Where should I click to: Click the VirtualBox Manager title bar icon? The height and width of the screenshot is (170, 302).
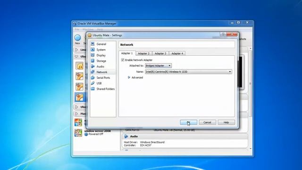tap(75, 24)
